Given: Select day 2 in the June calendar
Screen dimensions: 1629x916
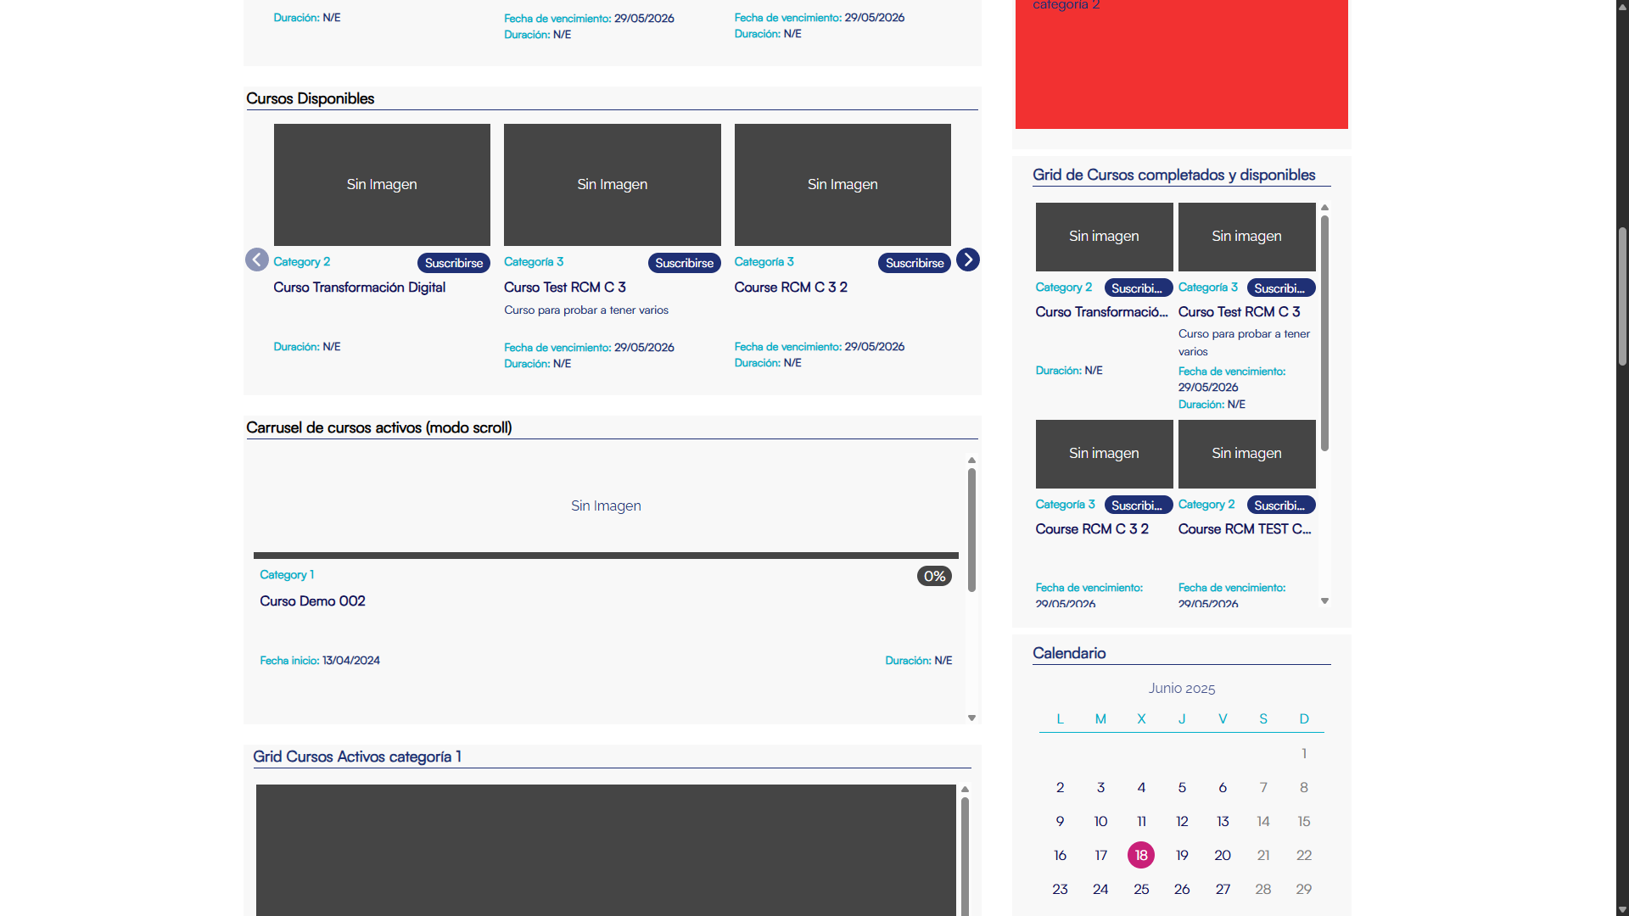Looking at the screenshot, I should 1060,787.
